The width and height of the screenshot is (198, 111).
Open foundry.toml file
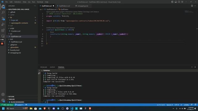[15, 50]
